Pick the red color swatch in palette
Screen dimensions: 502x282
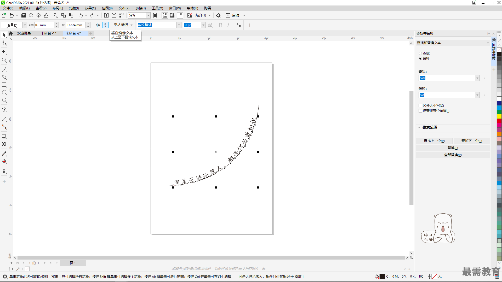499,121
